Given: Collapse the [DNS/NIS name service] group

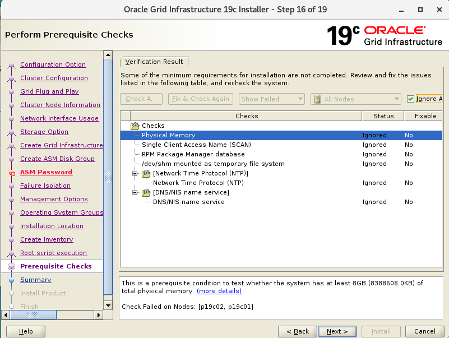Looking at the screenshot, I should click(135, 192).
